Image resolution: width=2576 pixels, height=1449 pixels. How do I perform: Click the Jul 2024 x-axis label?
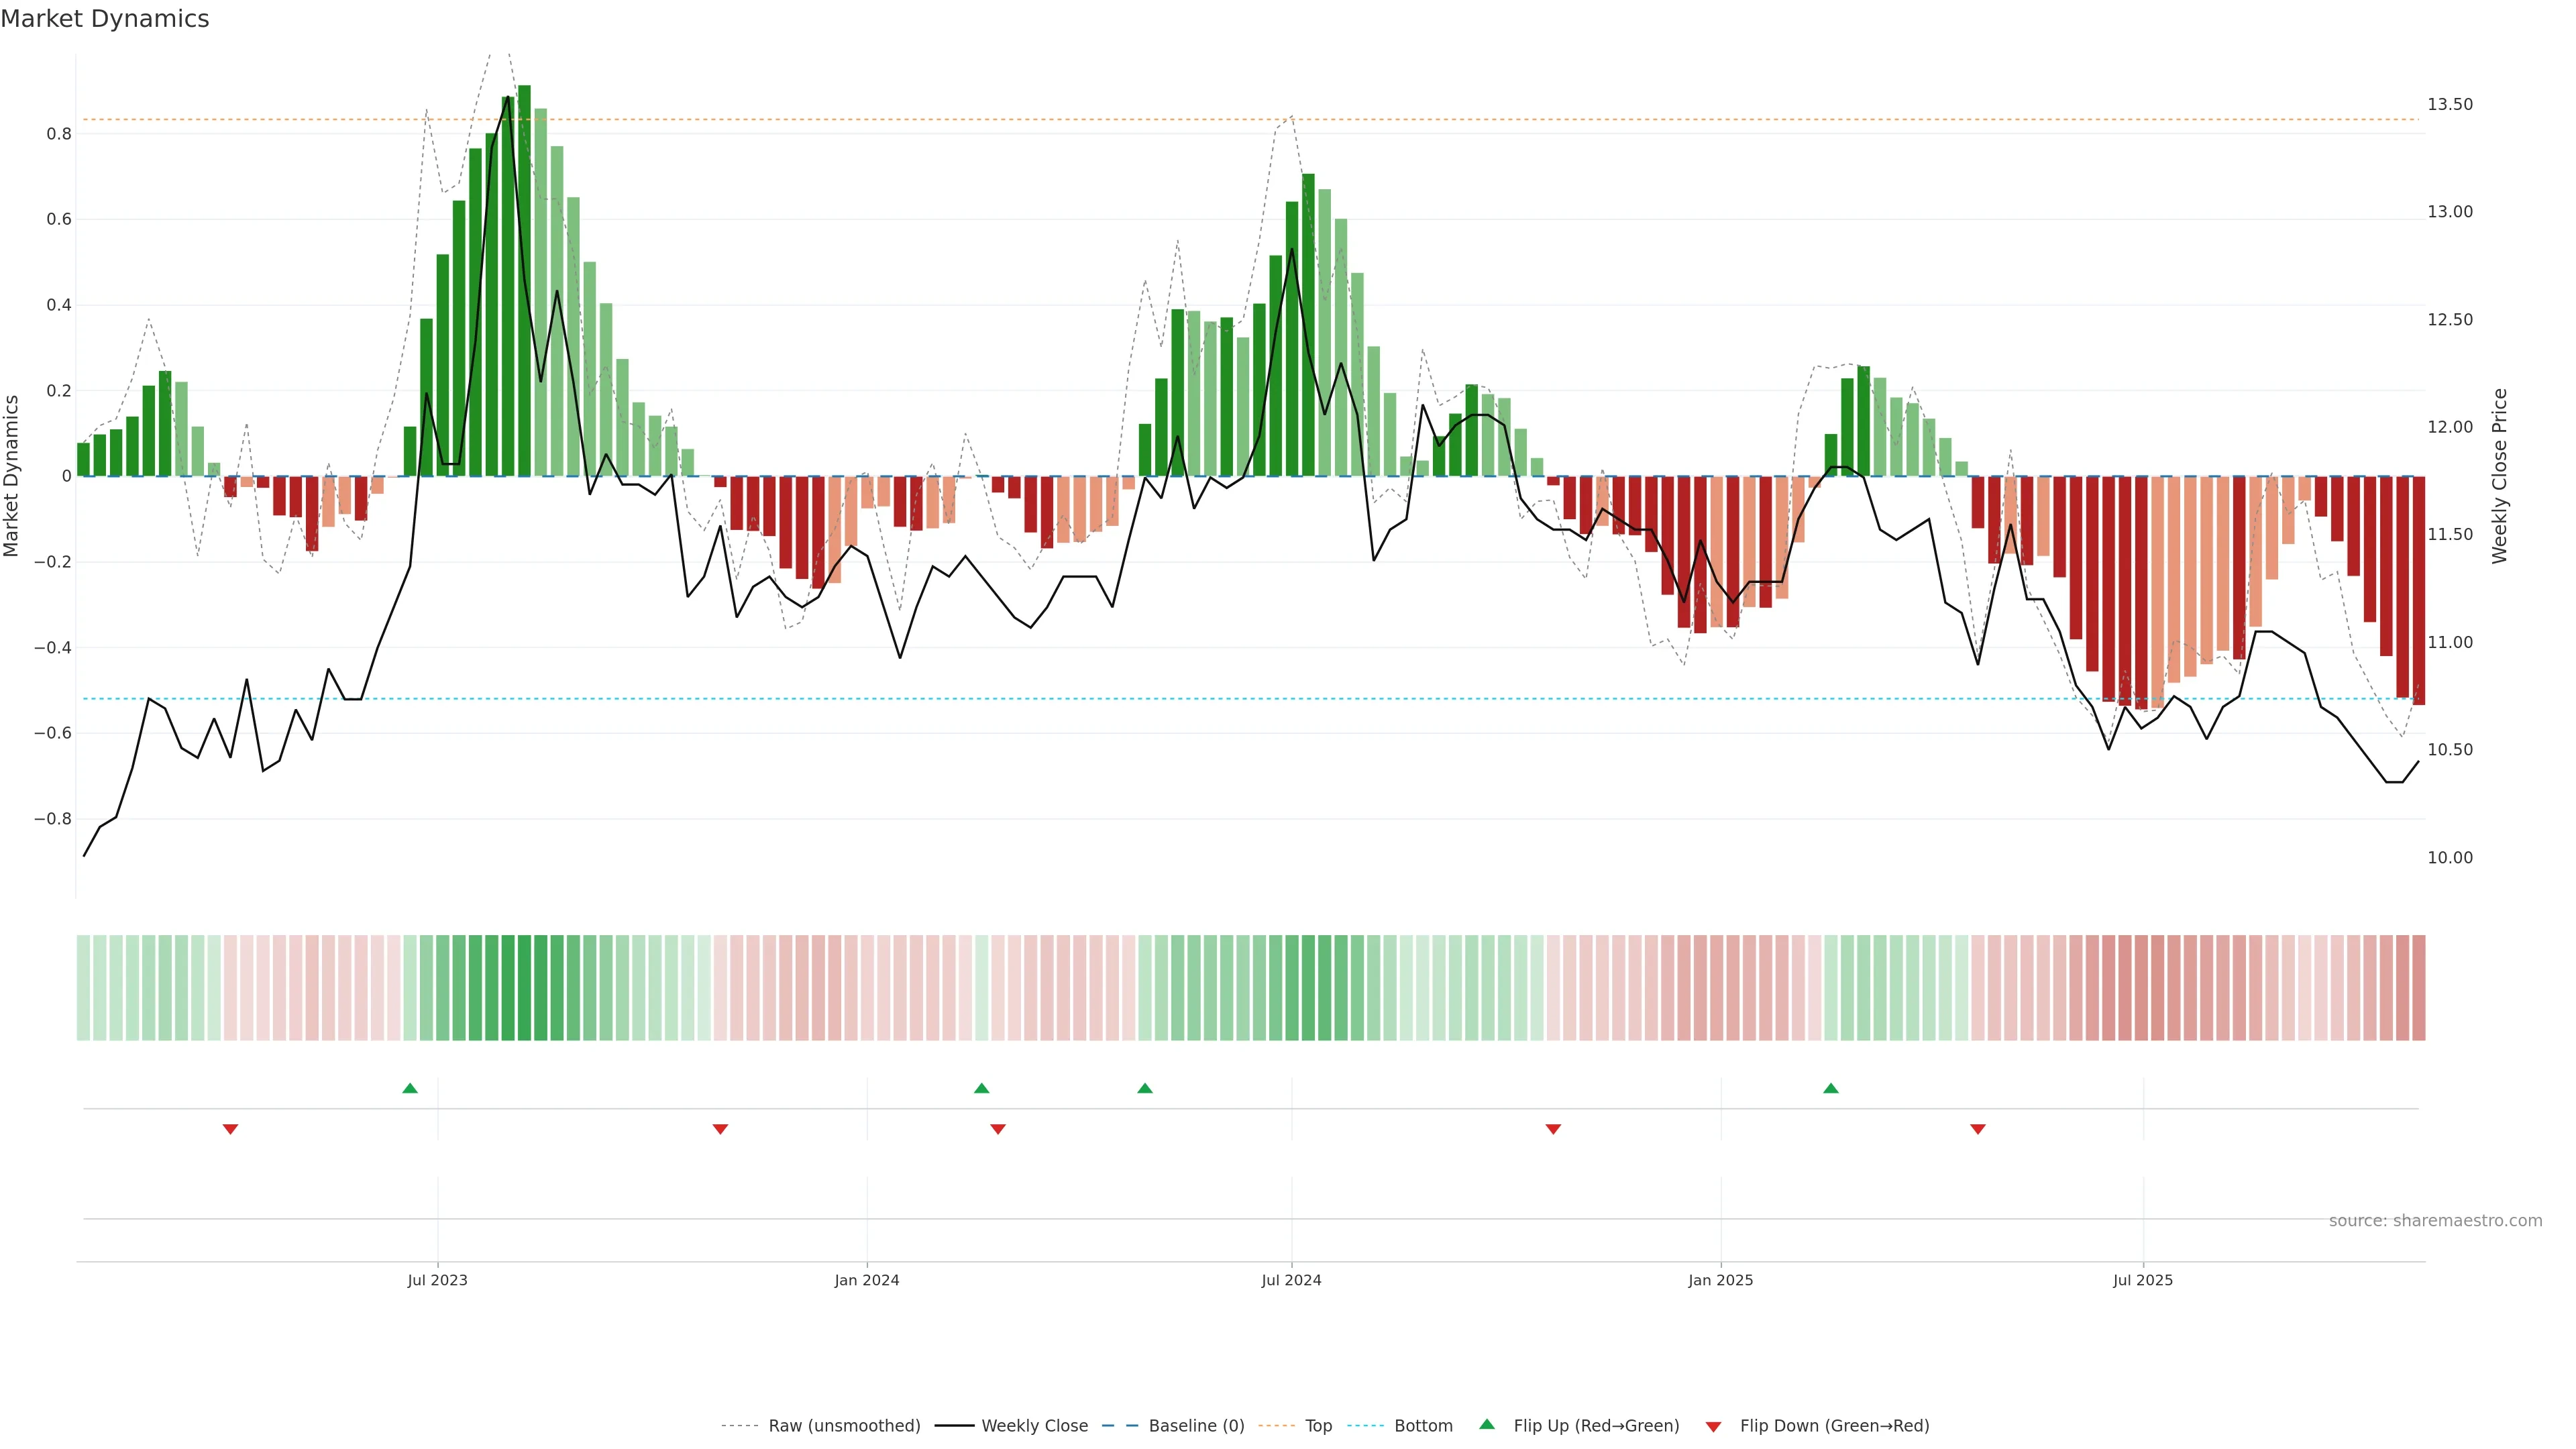click(1291, 1280)
